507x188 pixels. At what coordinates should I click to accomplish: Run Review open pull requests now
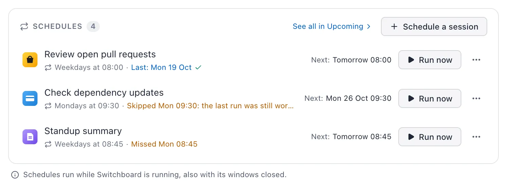coord(430,60)
